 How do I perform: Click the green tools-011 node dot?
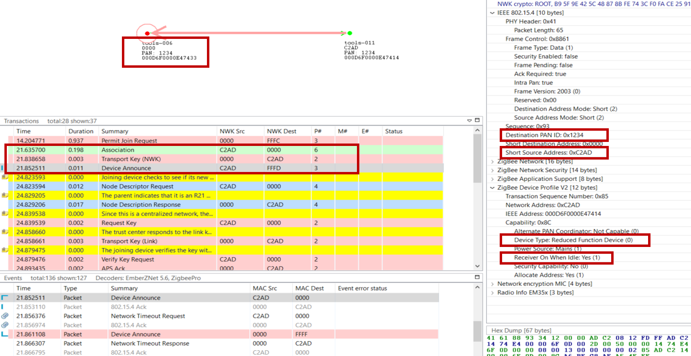click(350, 33)
